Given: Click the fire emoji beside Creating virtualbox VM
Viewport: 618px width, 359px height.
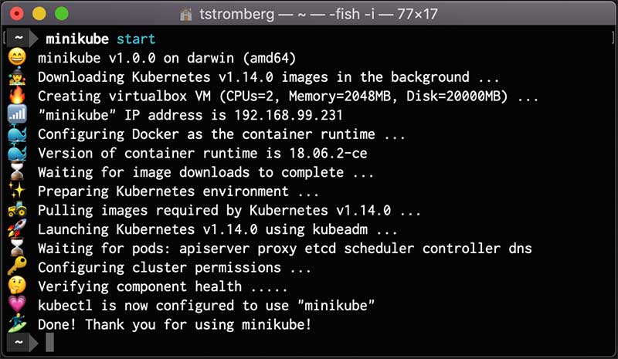Looking at the screenshot, I should point(17,97).
